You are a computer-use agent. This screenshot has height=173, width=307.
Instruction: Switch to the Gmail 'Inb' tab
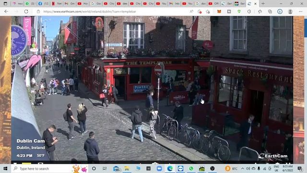[x=175, y=3]
